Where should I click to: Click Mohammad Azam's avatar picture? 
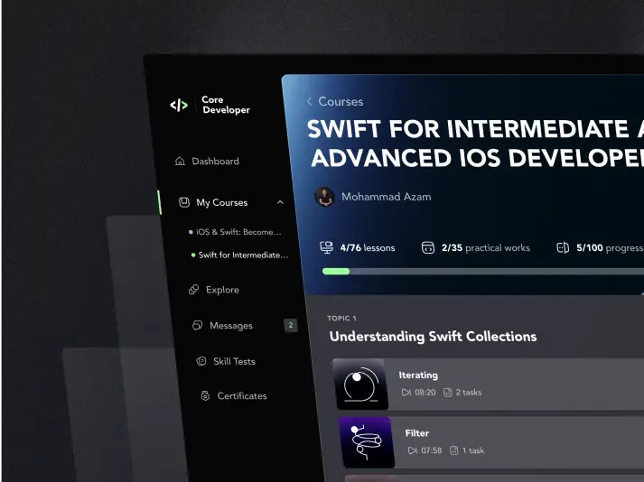pyautogui.click(x=324, y=197)
